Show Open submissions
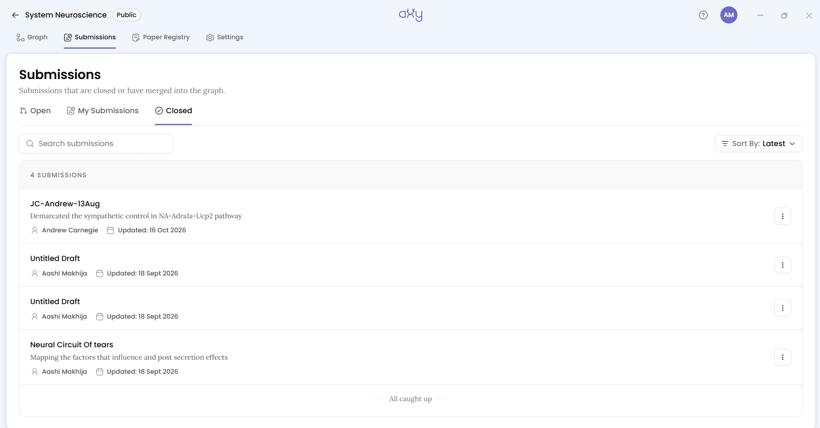 pos(35,111)
